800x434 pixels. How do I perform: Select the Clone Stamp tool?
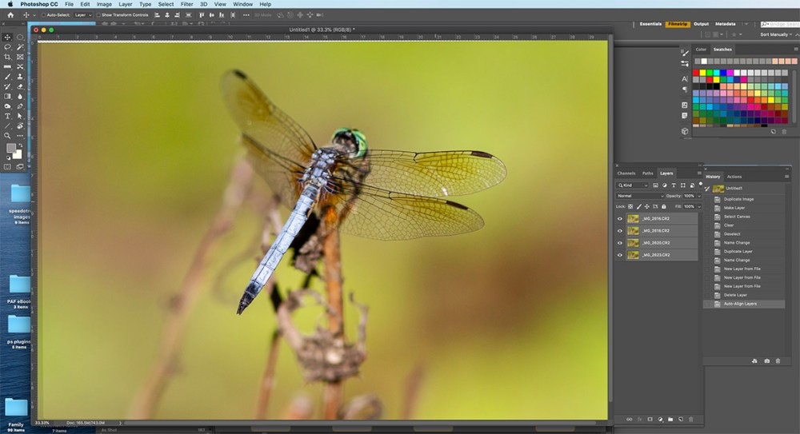click(x=20, y=77)
